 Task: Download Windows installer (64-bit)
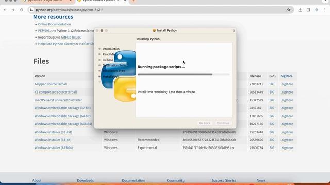[53, 140]
